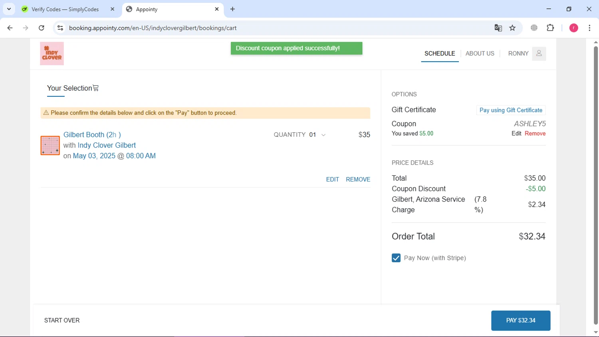
Task: Open the Extensions puzzle icon
Action: 550,28
